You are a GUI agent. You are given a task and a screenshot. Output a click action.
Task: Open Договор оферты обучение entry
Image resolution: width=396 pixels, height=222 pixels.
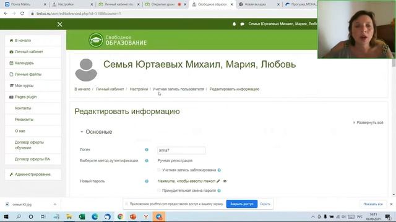(x=33, y=145)
